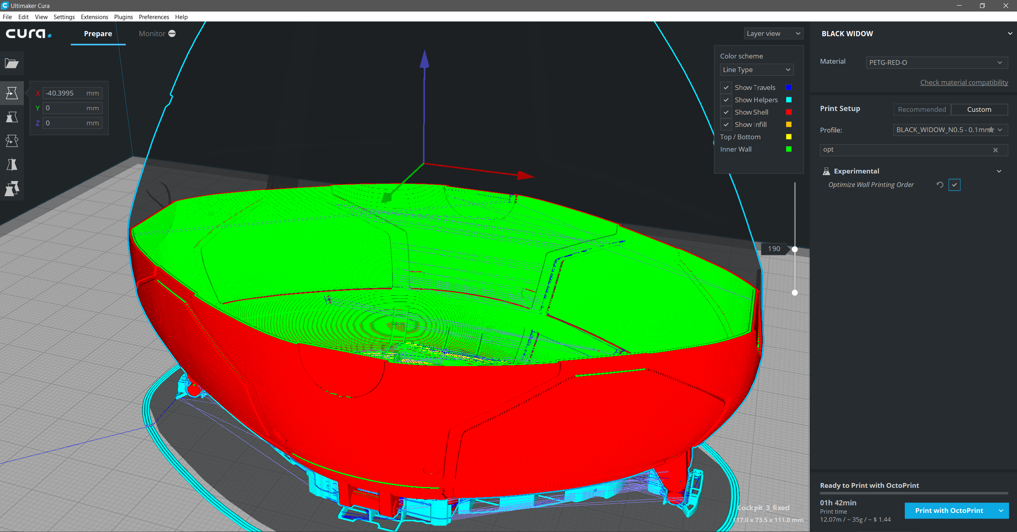
Task: Click the orange Infill color swatch
Action: point(789,125)
